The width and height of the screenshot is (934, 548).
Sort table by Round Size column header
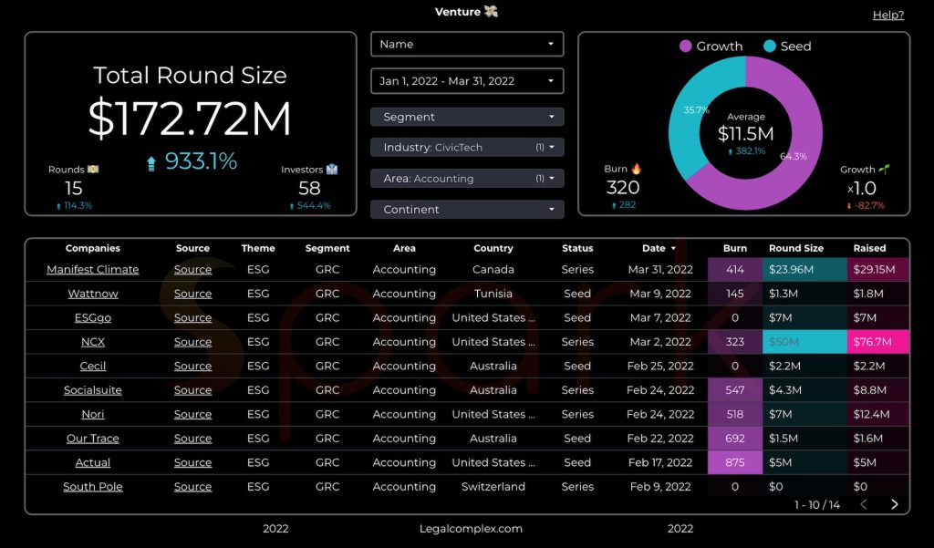(795, 248)
